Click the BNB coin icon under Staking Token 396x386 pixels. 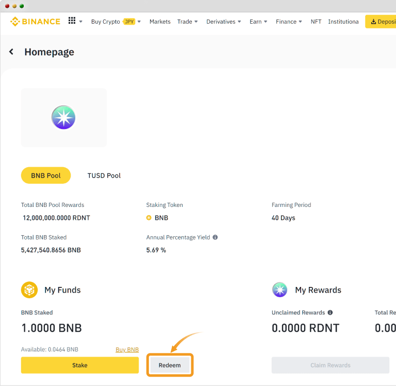pyautogui.click(x=148, y=218)
